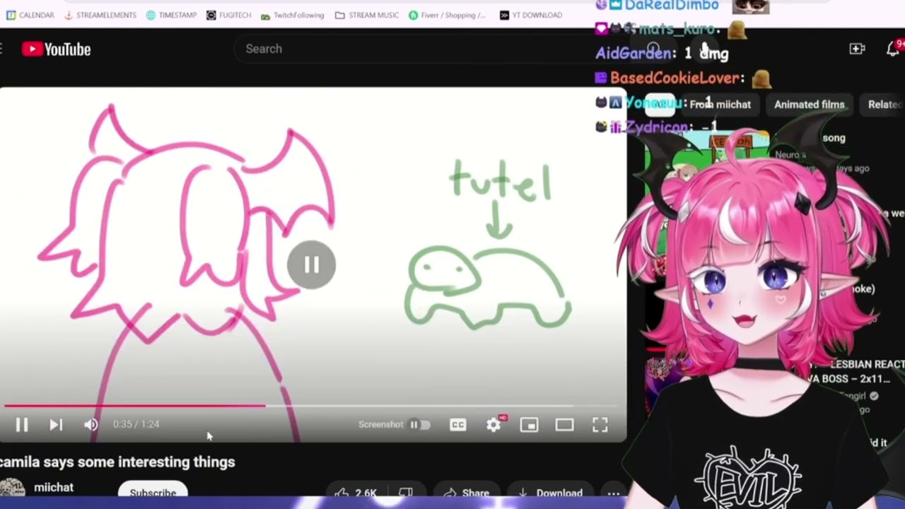Viewport: 905px width, 509px height.
Task: Expand the STREAM MUSIC bookmark folder
Action: [x=366, y=15]
